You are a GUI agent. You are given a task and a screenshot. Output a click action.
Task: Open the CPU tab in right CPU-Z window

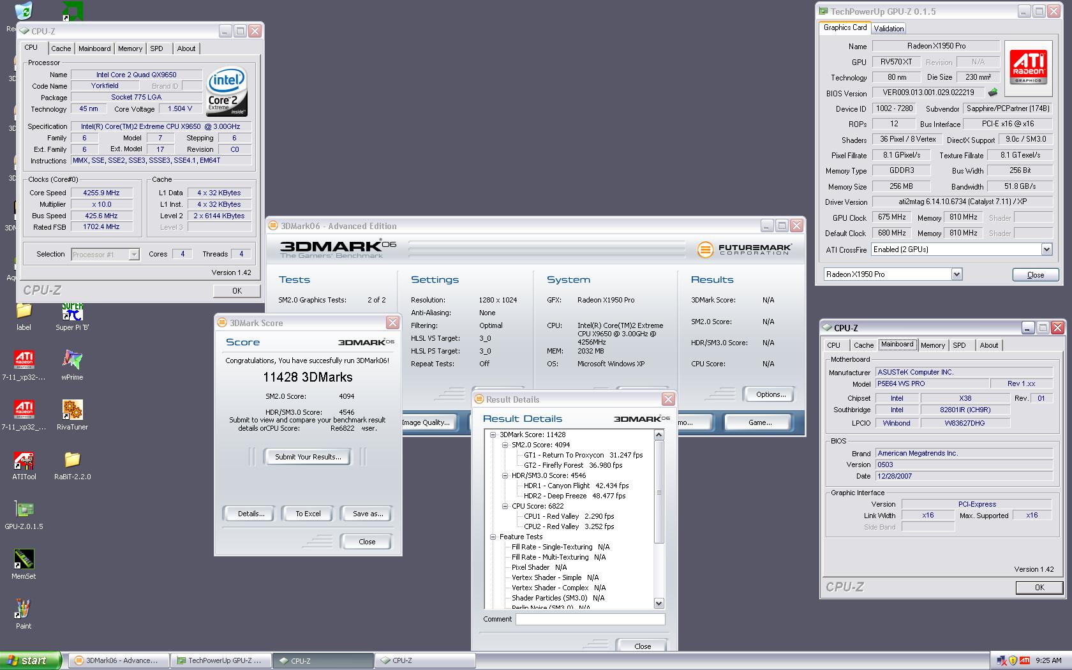tap(834, 345)
